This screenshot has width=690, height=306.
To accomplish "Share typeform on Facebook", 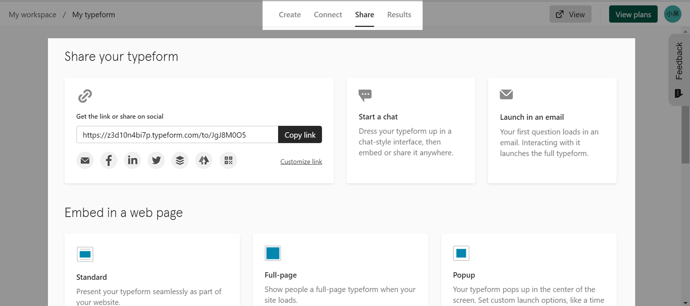I will coord(109,161).
